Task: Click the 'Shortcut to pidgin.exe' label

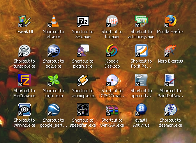Action: tap(83, 64)
